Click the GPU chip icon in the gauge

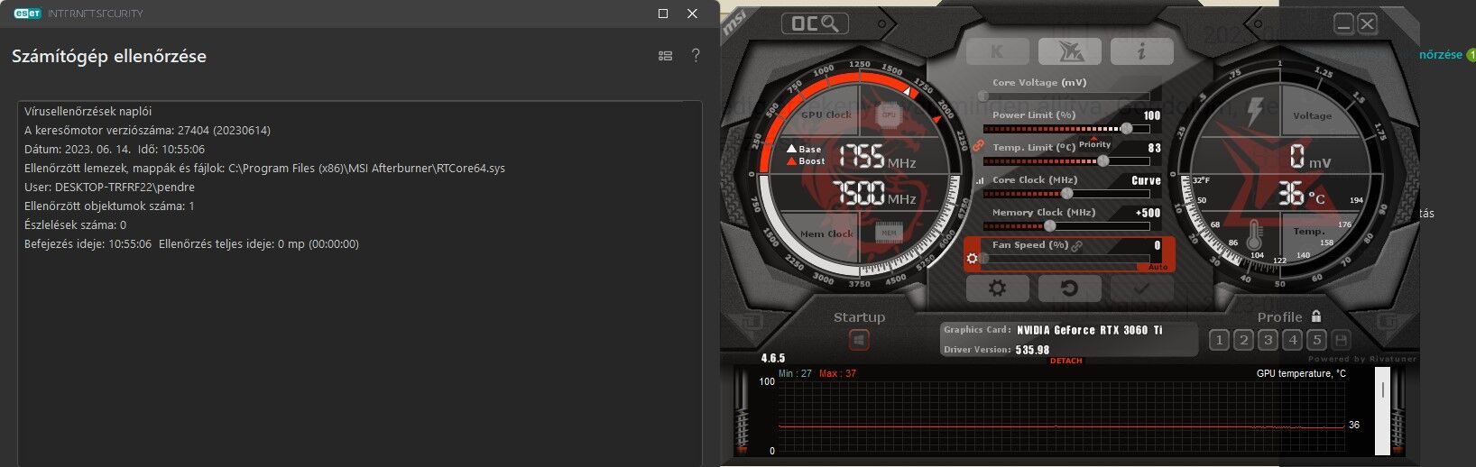point(889,114)
